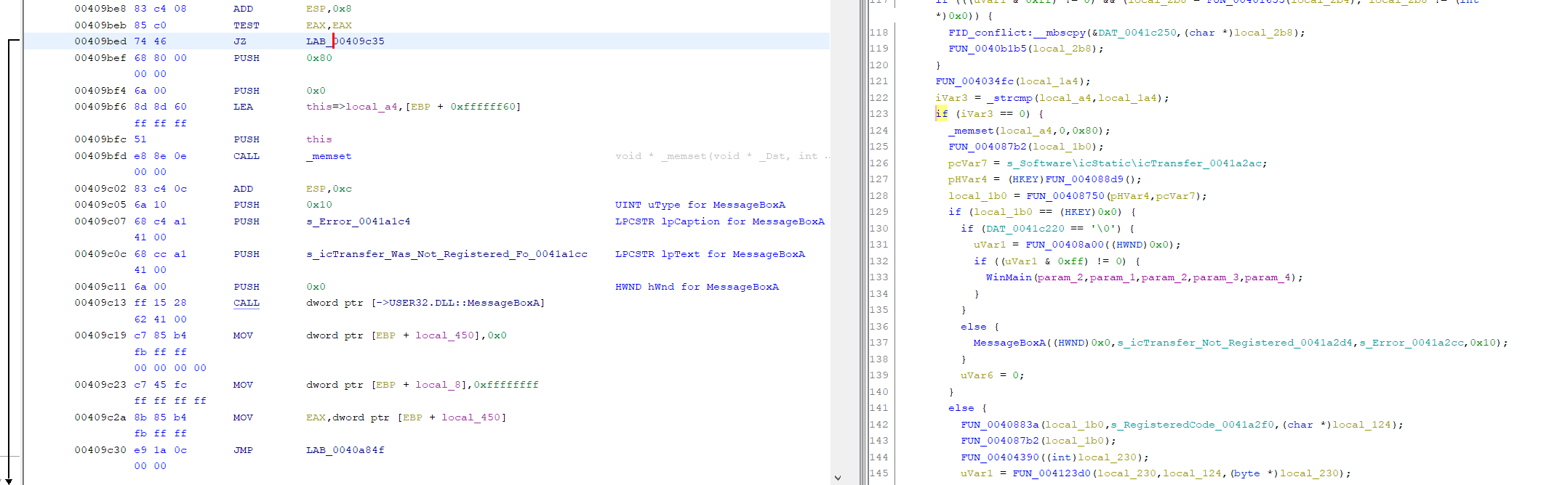This screenshot has height=485, width=1565.
Task: Open FUN_004034fc from decompiler line 121
Action: tap(974, 81)
